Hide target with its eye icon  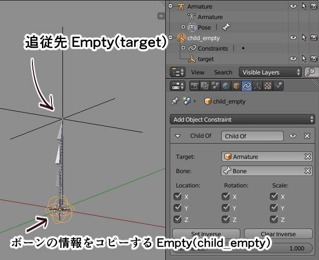click(x=293, y=59)
